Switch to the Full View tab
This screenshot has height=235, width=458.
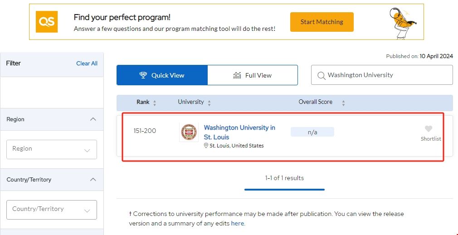253,75
